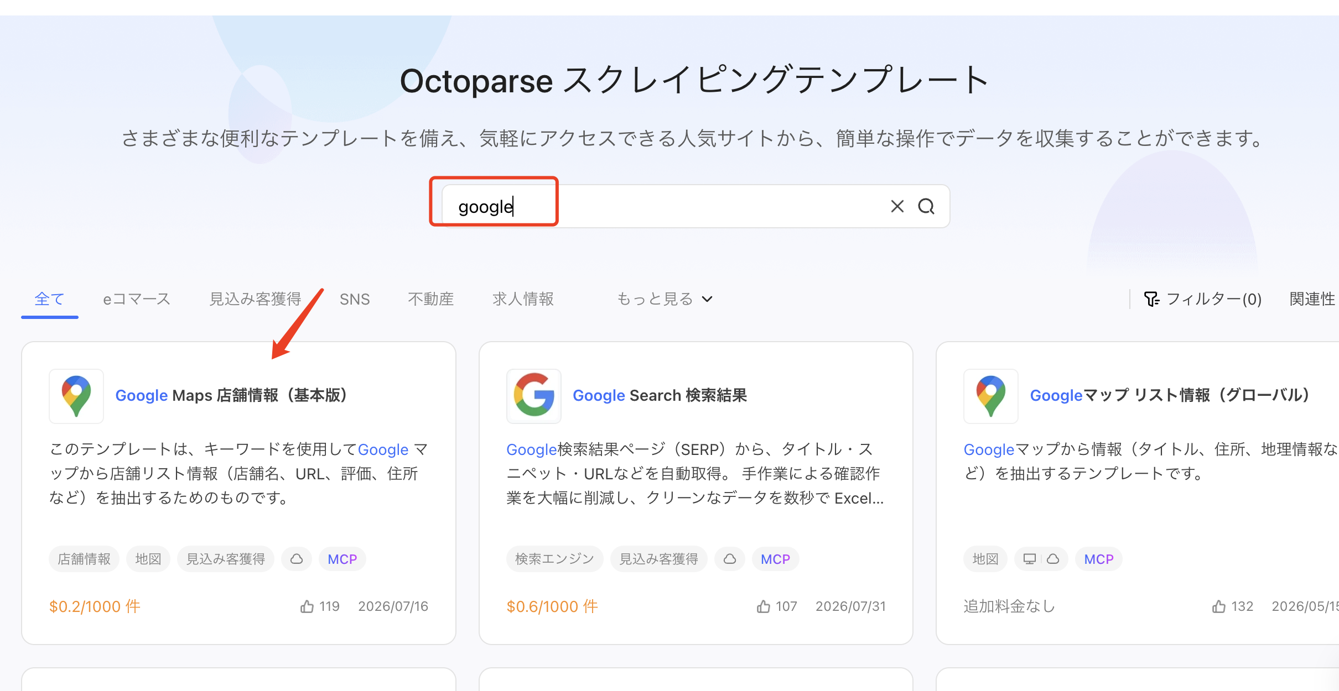This screenshot has width=1339, height=691.
Task: Click the thumbs-up icon next to 119
Action: (x=307, y=606)
